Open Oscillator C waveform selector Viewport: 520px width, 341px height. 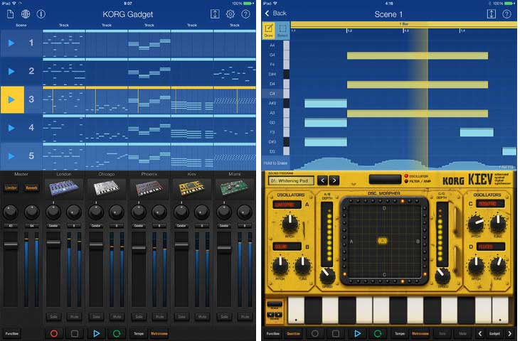[x=490, y=204]
